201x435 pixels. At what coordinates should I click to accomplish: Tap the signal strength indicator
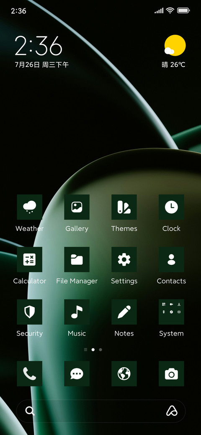tap(159, 11)
